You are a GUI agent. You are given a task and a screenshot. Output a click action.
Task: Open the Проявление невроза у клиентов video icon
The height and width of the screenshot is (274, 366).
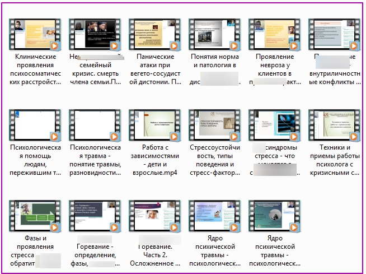coord(274,35)
